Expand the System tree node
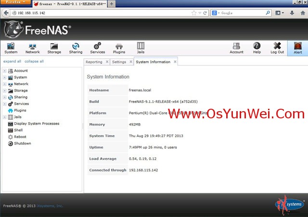This screenshot has height=217, width=308. pyautogui.click(x=4, y=77)
